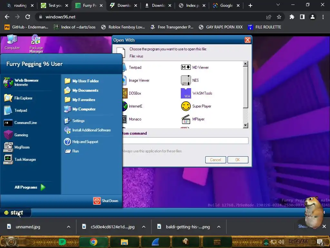This screenshot has height=248, width=330.
Task: Open Help and Support
Action: point(81,142)
